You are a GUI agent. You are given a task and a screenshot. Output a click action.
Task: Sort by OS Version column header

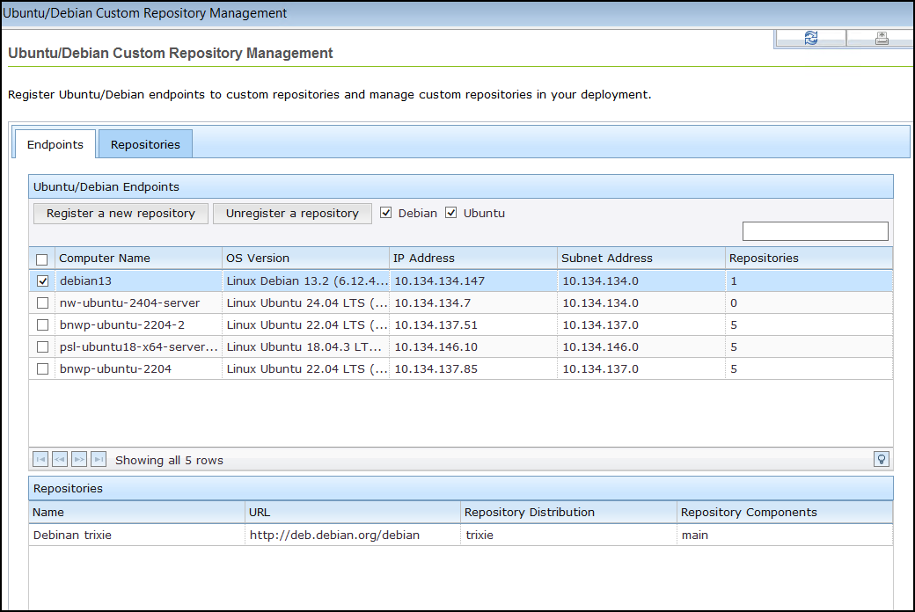click(x=306, y=258)
